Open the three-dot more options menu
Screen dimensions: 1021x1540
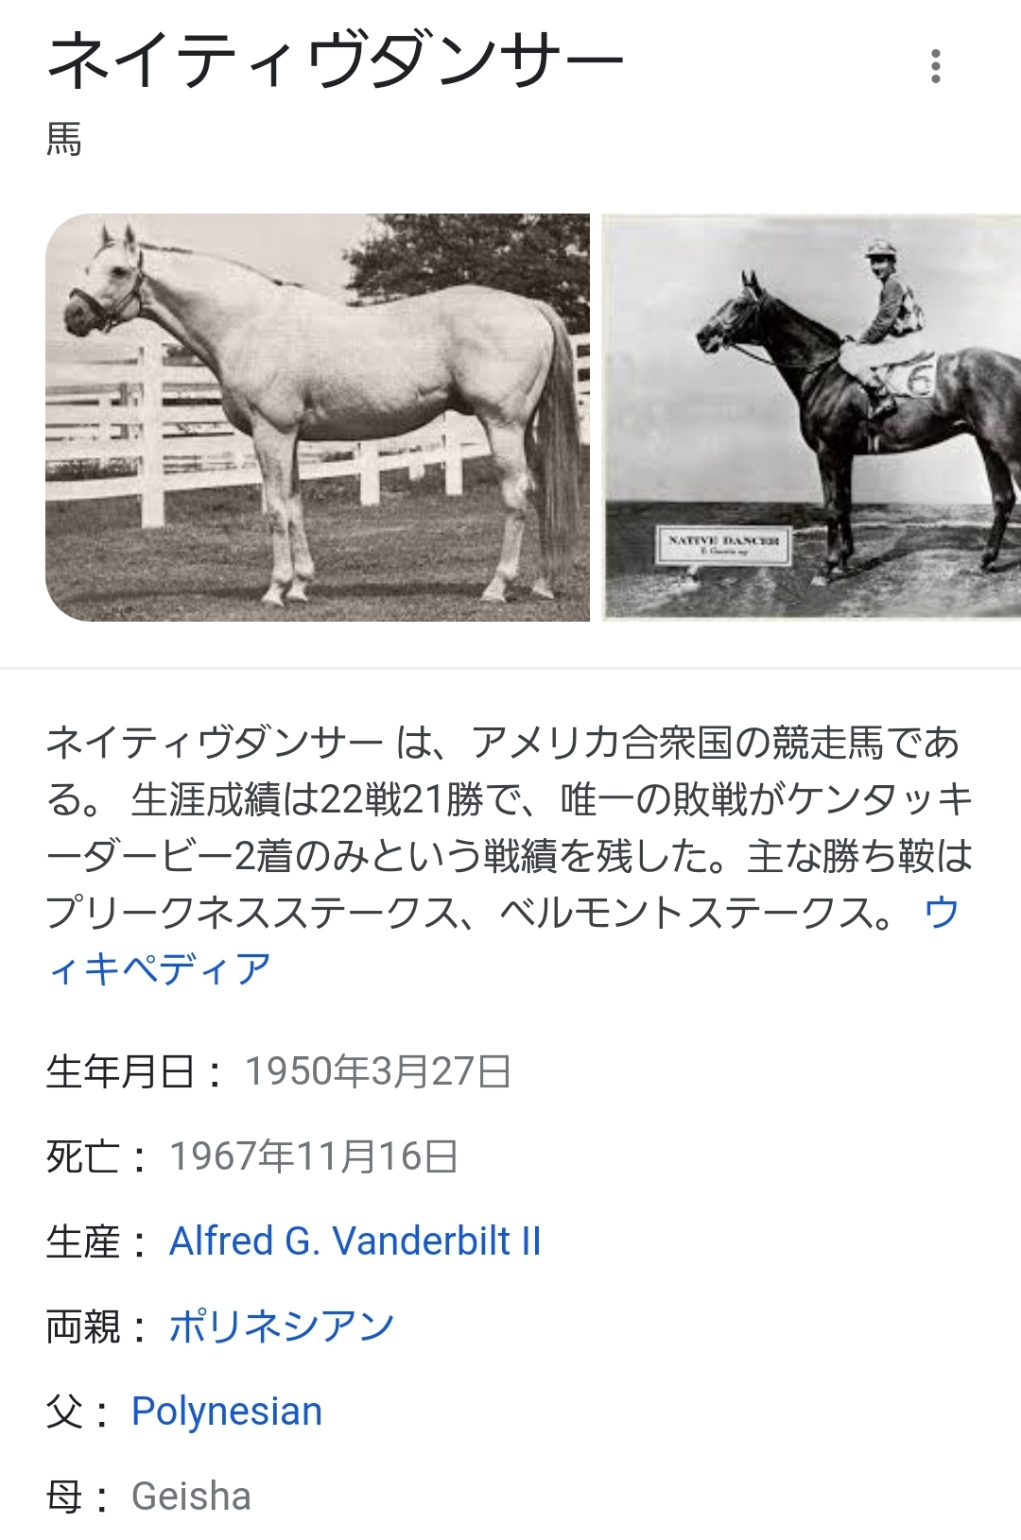click(x=935, y=66)
